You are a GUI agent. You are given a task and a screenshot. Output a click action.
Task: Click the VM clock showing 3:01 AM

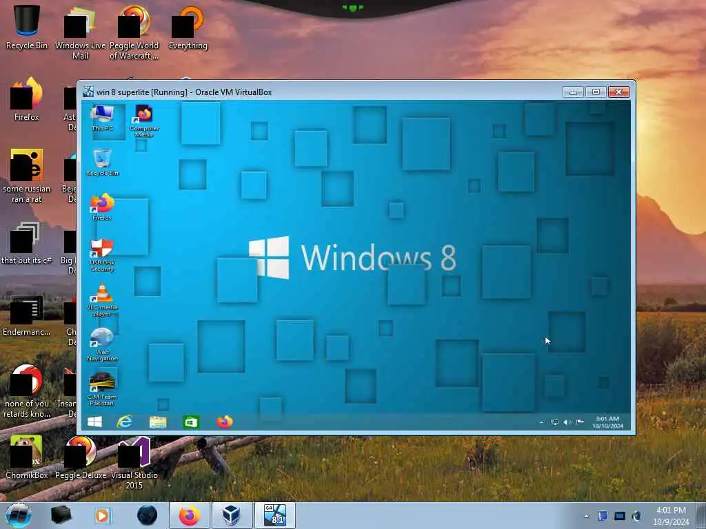[x=607, y=422]
